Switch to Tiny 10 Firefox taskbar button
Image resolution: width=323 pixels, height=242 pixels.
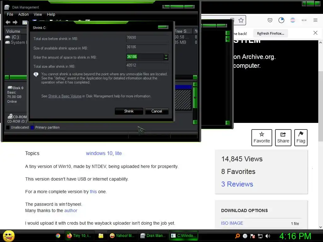point(79,236)
